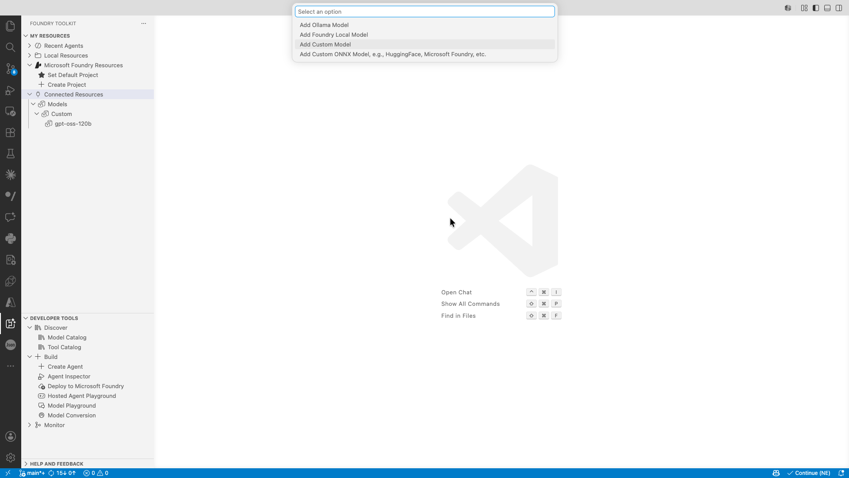849x478 pixels.
Task: Click Continue (NE) status bar item
Action: [809, 473]
